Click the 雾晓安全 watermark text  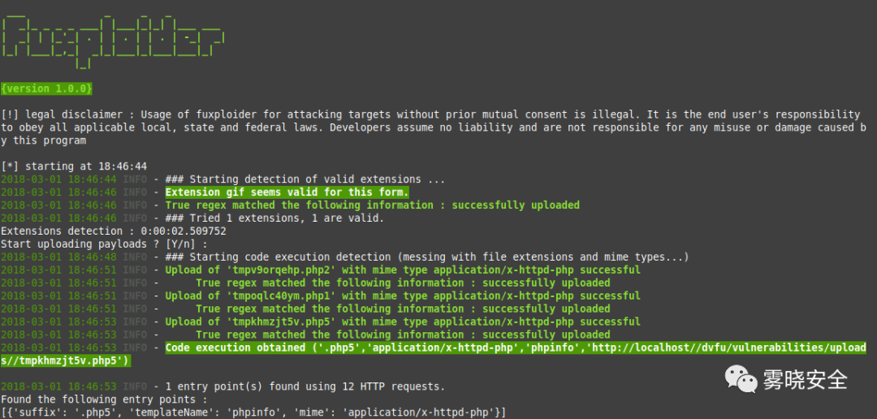tap(806, 380)
